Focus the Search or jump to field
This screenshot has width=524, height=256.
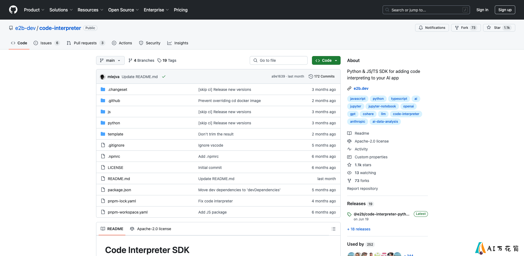pos(426,10)
